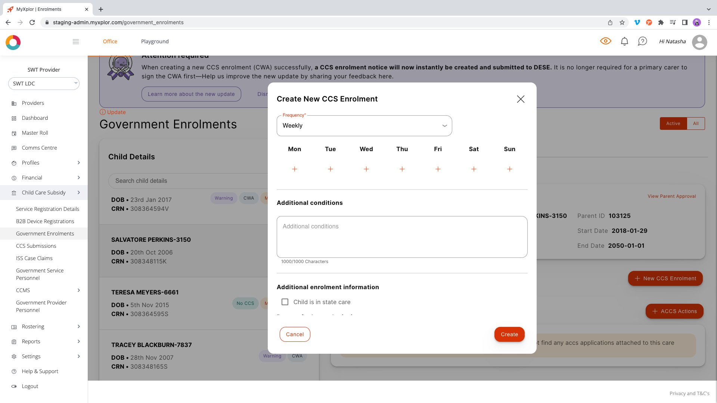Expand the Rostering sidebar section
717x403 pixels.
pos(33,327)
